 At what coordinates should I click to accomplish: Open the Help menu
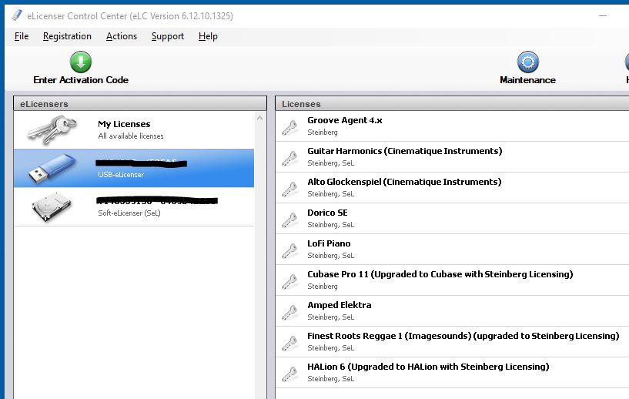point(208,36)
